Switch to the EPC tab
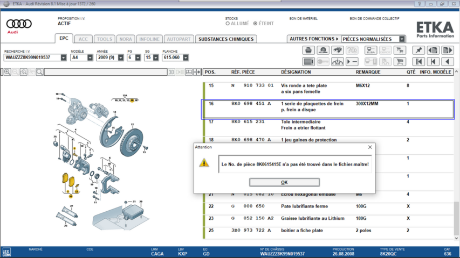 click(64, 38)
